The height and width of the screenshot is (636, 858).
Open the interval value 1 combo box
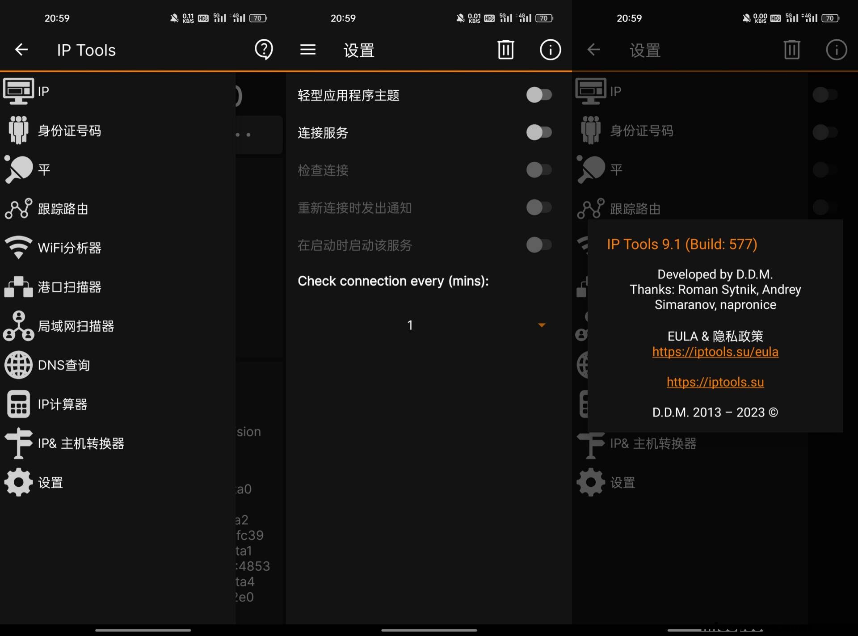click(x=410, y=325)
